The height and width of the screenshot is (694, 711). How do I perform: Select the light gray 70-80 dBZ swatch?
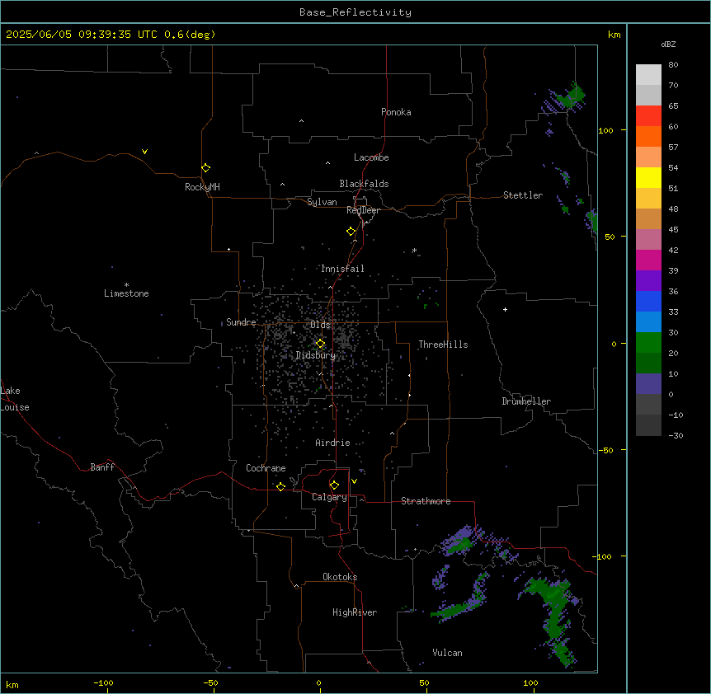648,75
